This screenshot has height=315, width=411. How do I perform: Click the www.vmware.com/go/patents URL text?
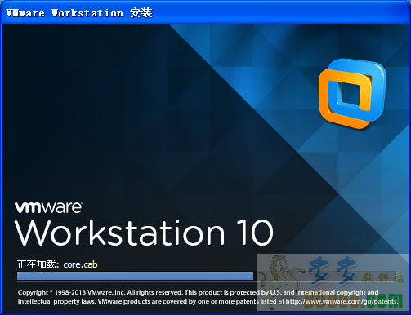point(342,301)
